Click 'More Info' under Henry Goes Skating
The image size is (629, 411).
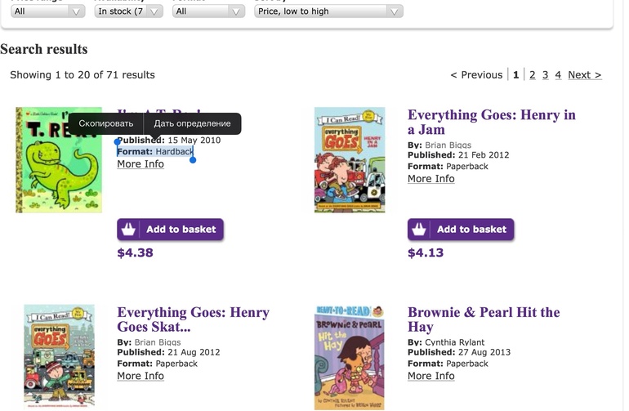click(x=141, y=376)
